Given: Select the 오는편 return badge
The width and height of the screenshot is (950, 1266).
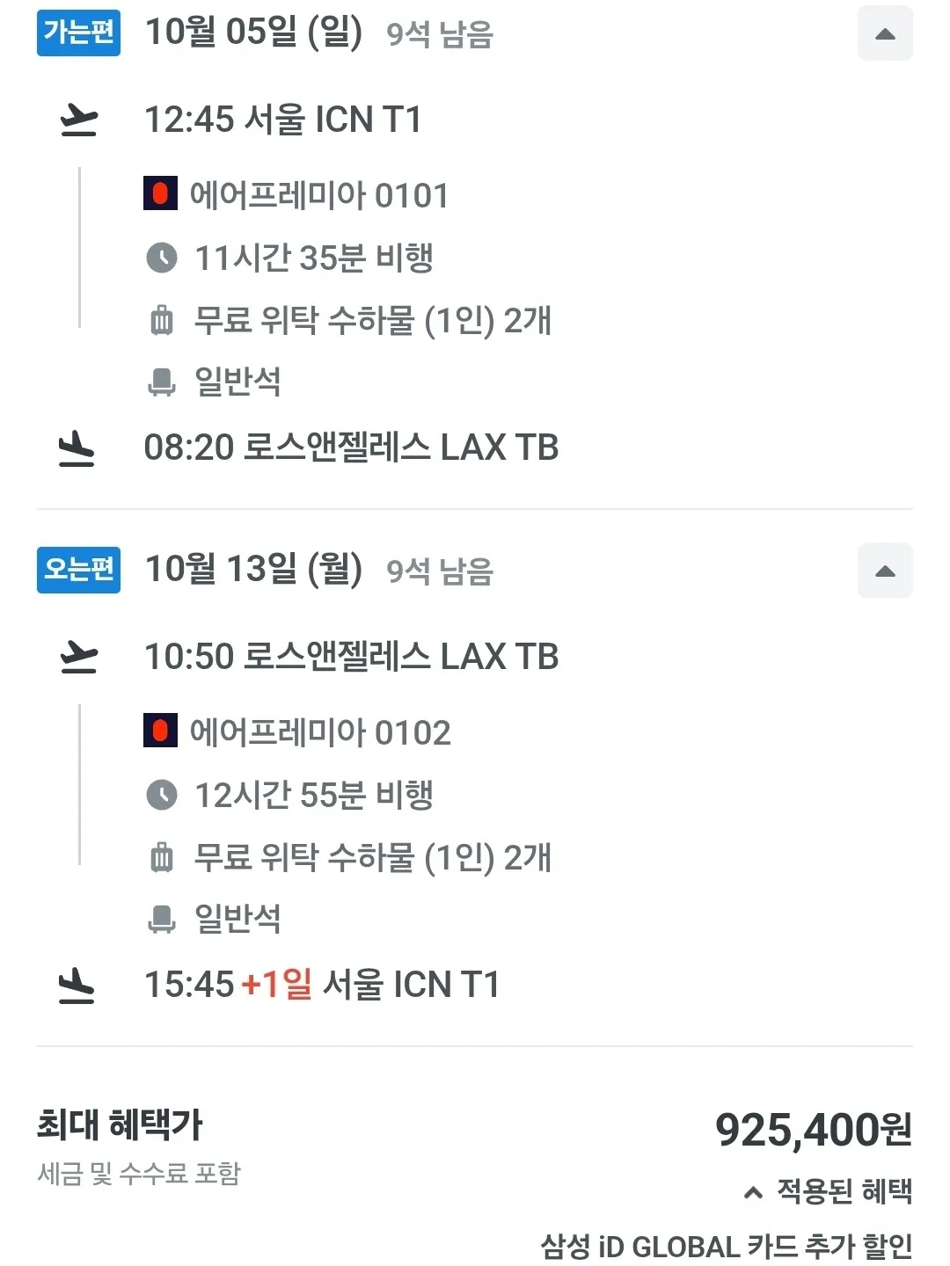Looking at the screenshot, I should [x=78, y=570].
